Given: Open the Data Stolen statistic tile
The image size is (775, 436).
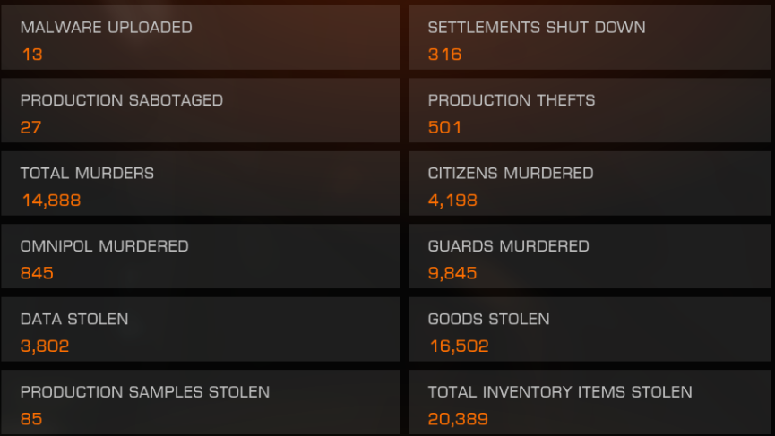Looking at the screenshot, I should point(201,329).
